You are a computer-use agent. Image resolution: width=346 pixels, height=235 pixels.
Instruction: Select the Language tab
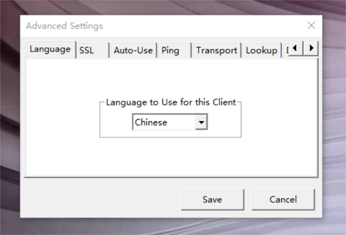(50, 49)
